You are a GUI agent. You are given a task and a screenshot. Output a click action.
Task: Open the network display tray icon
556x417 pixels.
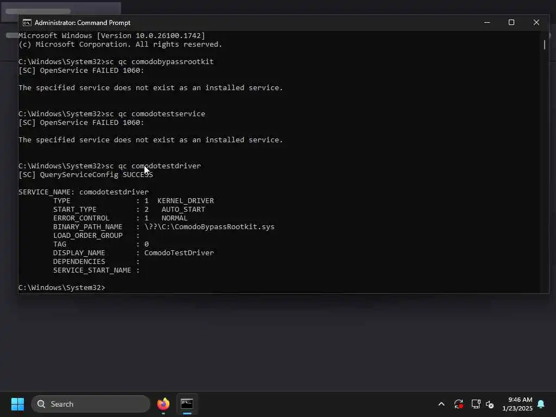tap(476, 404)
